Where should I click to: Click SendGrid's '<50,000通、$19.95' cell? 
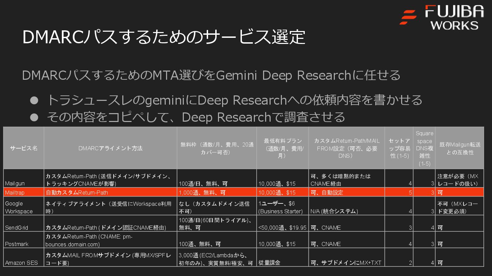(282, 224)
